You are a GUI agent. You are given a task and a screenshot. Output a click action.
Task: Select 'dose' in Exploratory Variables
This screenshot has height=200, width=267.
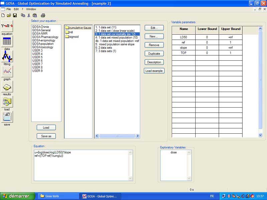point(174,152)
